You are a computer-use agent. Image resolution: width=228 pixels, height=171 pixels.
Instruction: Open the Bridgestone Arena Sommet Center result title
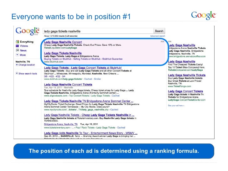(89, 101)
